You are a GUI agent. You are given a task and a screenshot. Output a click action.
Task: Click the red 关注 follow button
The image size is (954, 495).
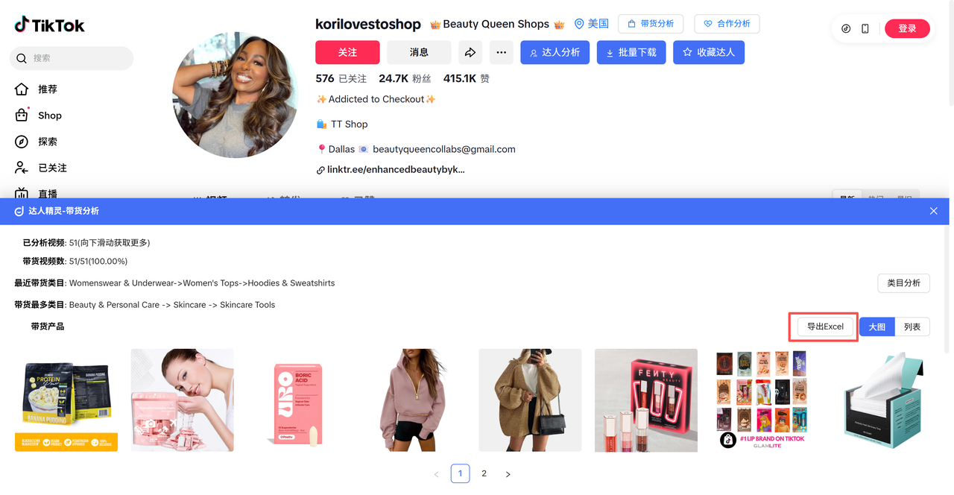(x=347, y=52)
